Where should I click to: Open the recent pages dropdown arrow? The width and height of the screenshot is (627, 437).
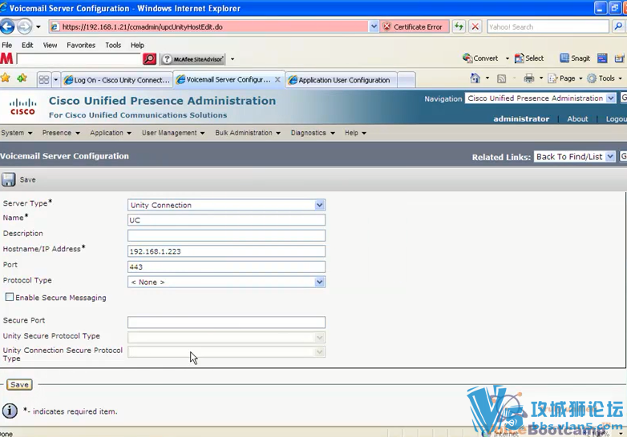click(38, 26)
